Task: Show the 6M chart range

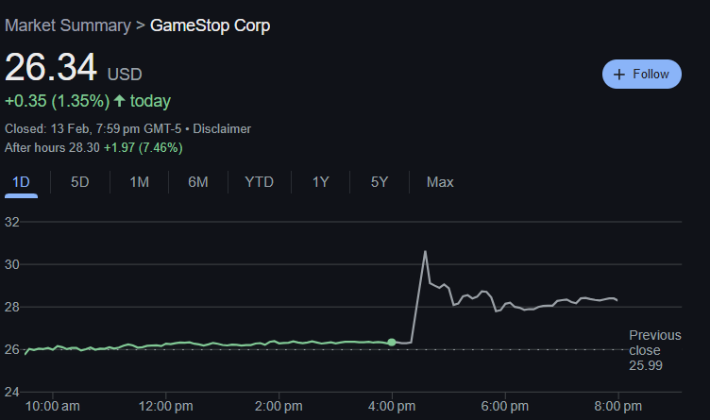Action: point(198,182)
